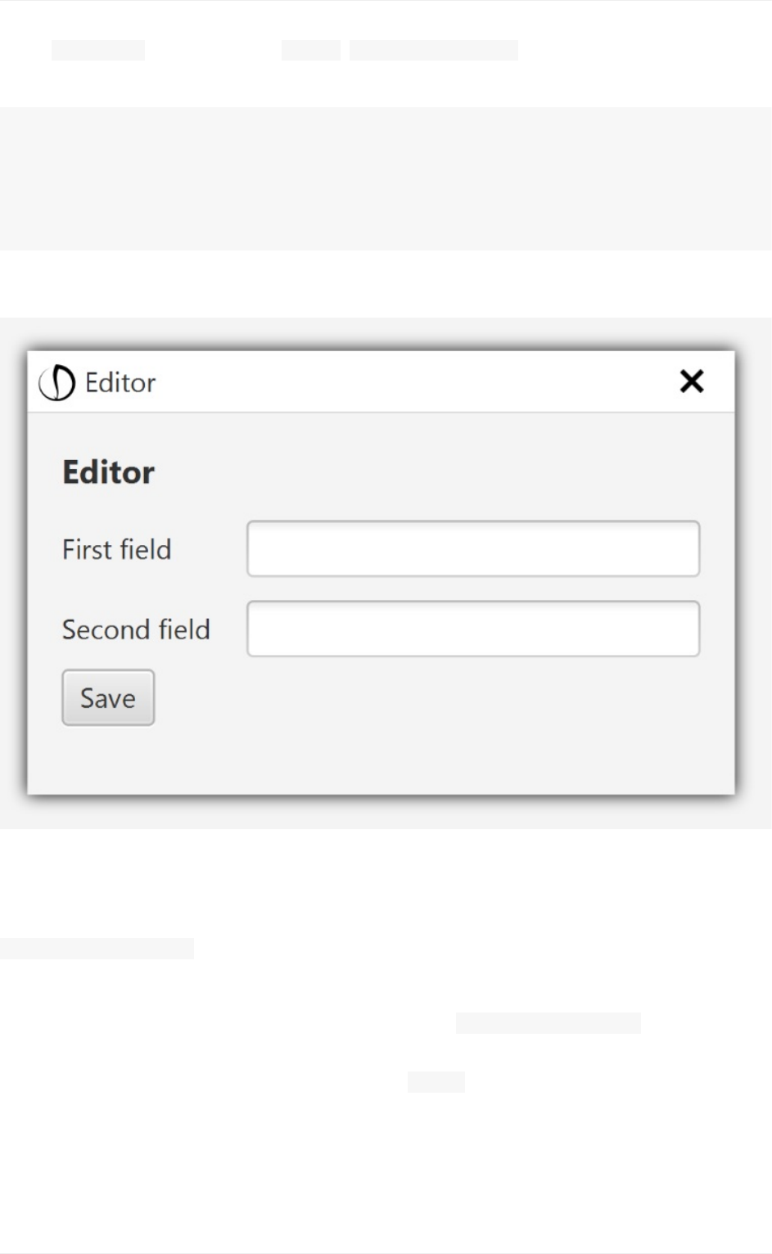This screenshot has width=772, height=1254.
Task: Click the bold Editor heading
Action: tap(108, 472)
